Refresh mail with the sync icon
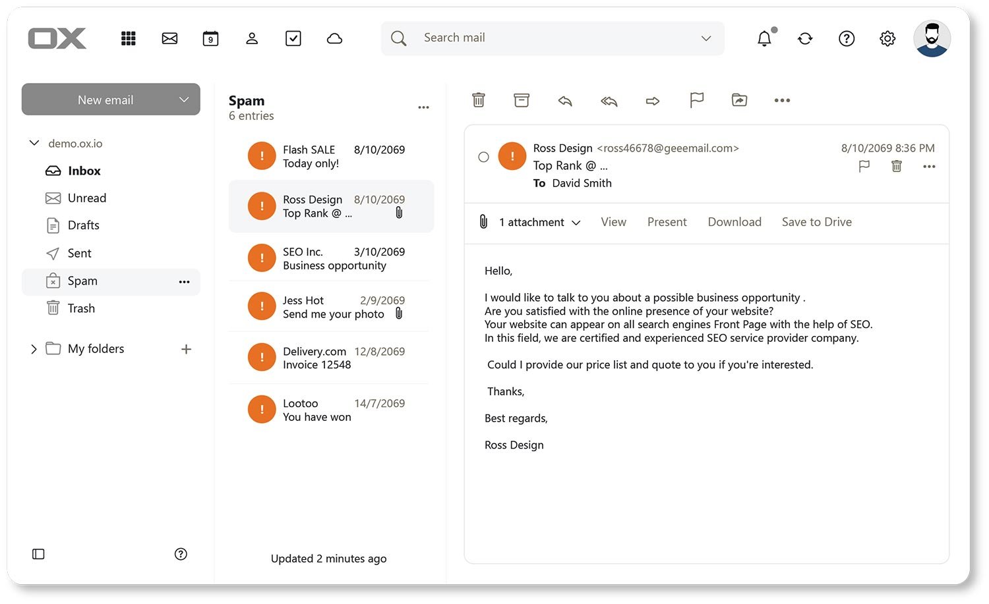This screenshot has width=989, height=604. [805, 38]
